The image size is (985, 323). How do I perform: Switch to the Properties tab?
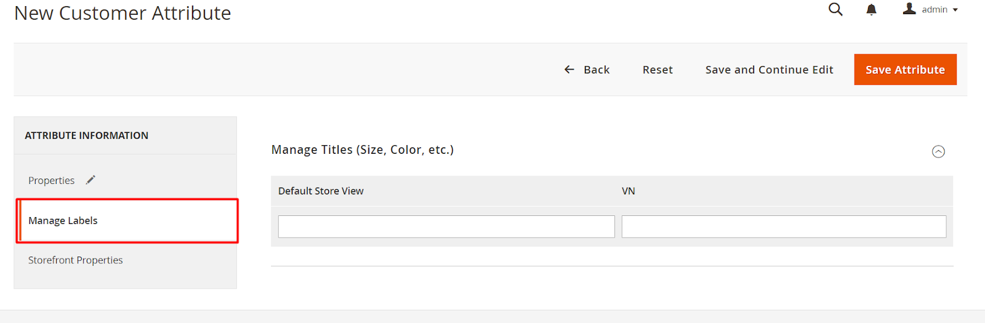coord(52,180)
